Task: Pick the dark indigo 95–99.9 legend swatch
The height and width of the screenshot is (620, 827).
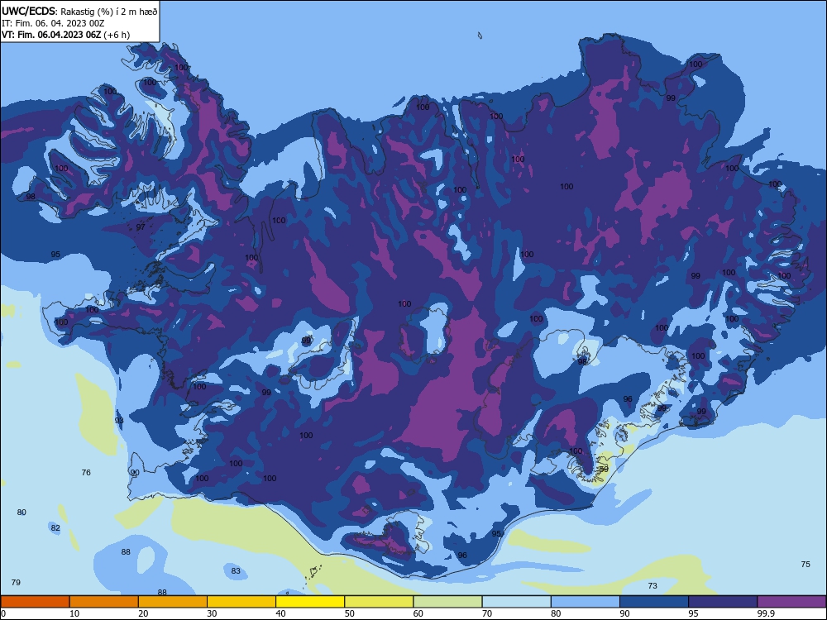Action: [x=723, y=602]
